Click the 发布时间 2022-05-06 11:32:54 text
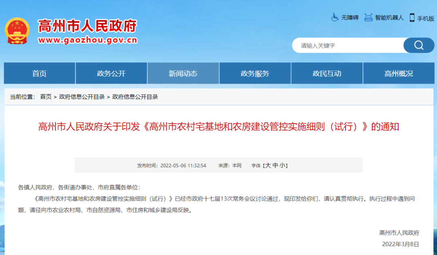The height and width of the screenshot is (255, 437). click(172, 166)
